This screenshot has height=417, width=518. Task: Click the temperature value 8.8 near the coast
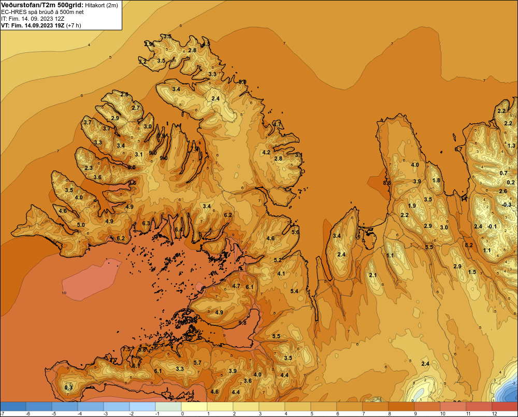[x=387, y=183]
